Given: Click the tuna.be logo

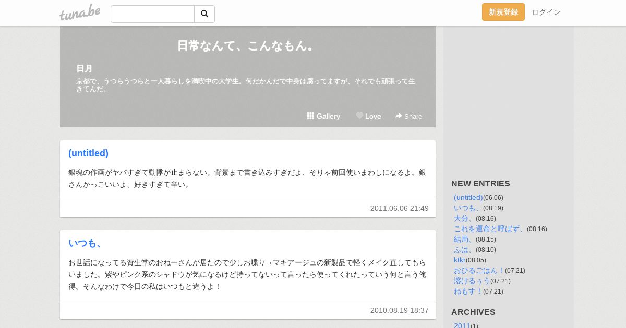Looking at the screenshot, I should point(80,12).
